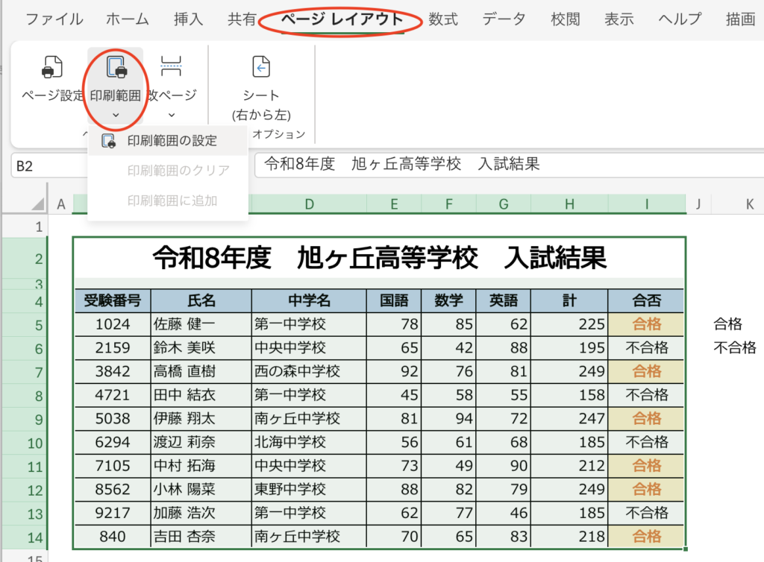Open the 挿入 ribbon tab
This screenshot has height=562, width=764.
tap(188, 19)
